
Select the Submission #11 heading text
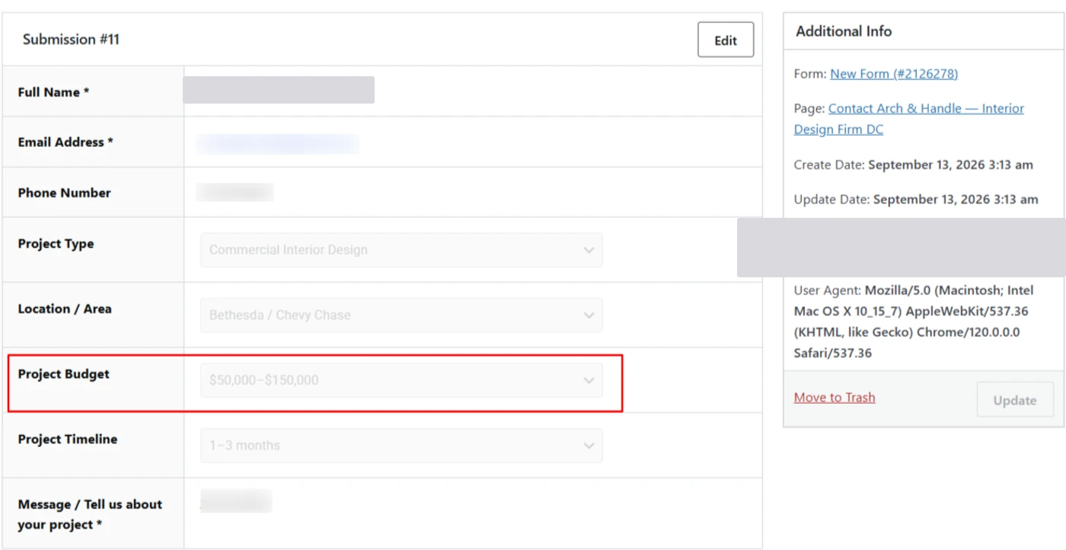click(x=71, y=40)
